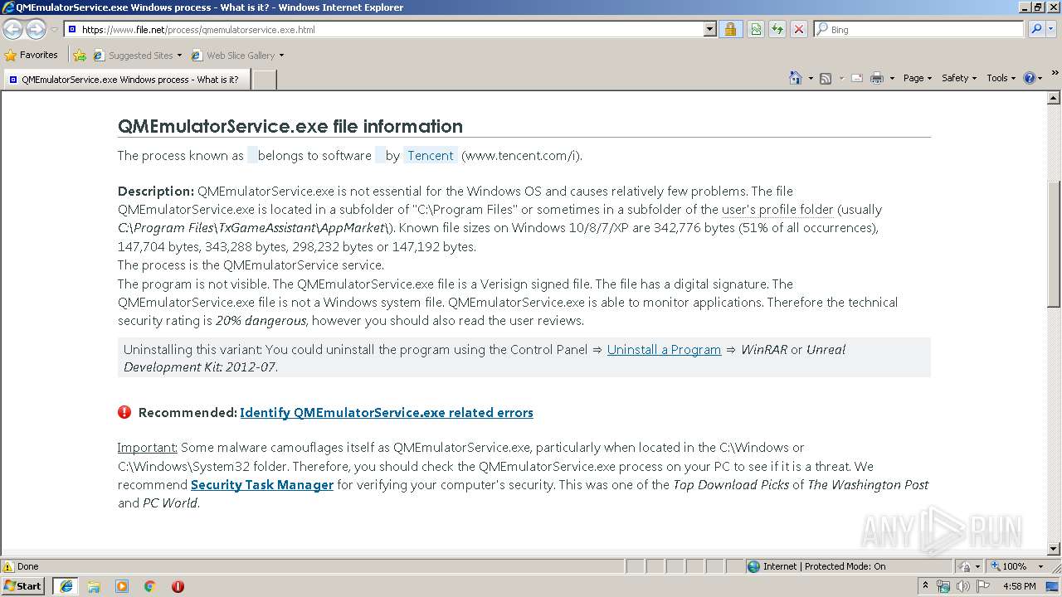Select the QMEmulatorService.exe tab
1062x597 pixels.
126,80
